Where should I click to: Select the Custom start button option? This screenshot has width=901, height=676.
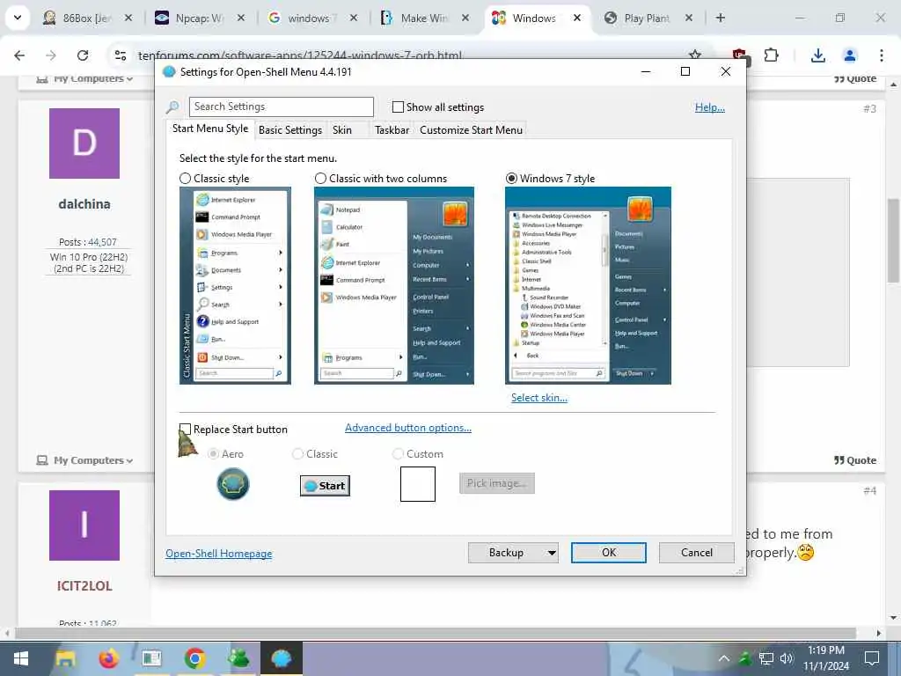[x=398, y=454]
